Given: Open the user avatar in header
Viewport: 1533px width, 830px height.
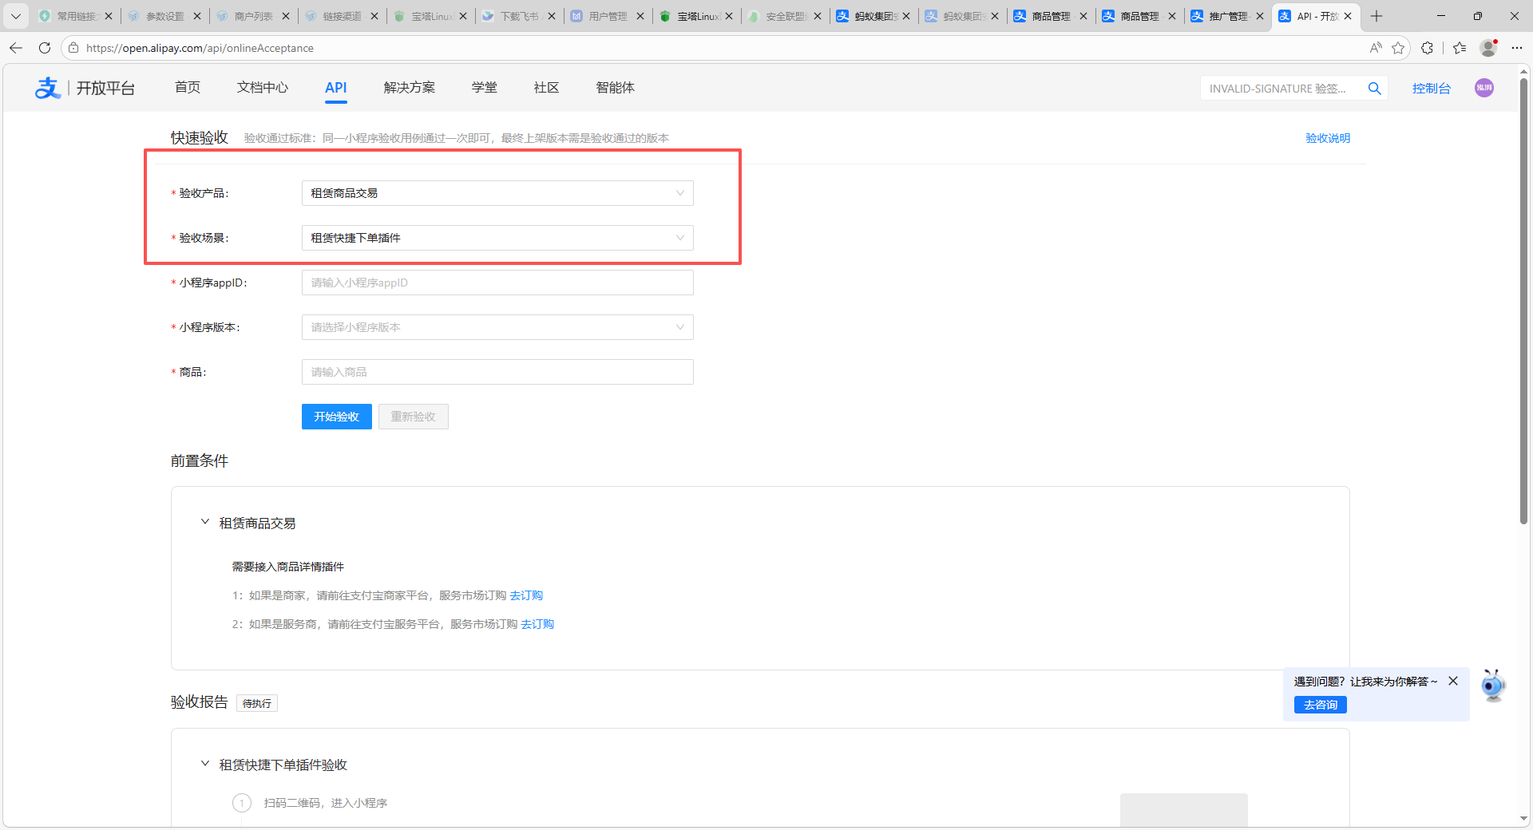Looking at the screenshot, I should point(1483,88).
